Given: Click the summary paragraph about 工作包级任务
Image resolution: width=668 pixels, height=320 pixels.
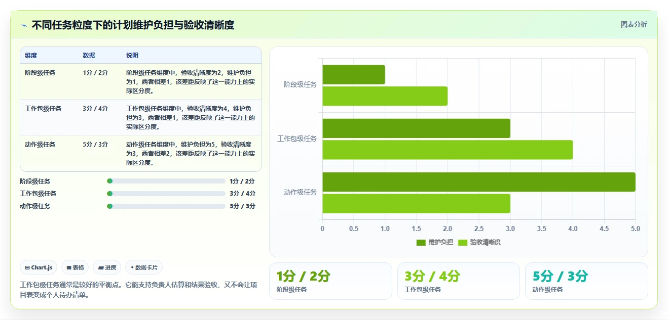Looking at the screenshot, I should coord(138,290).
